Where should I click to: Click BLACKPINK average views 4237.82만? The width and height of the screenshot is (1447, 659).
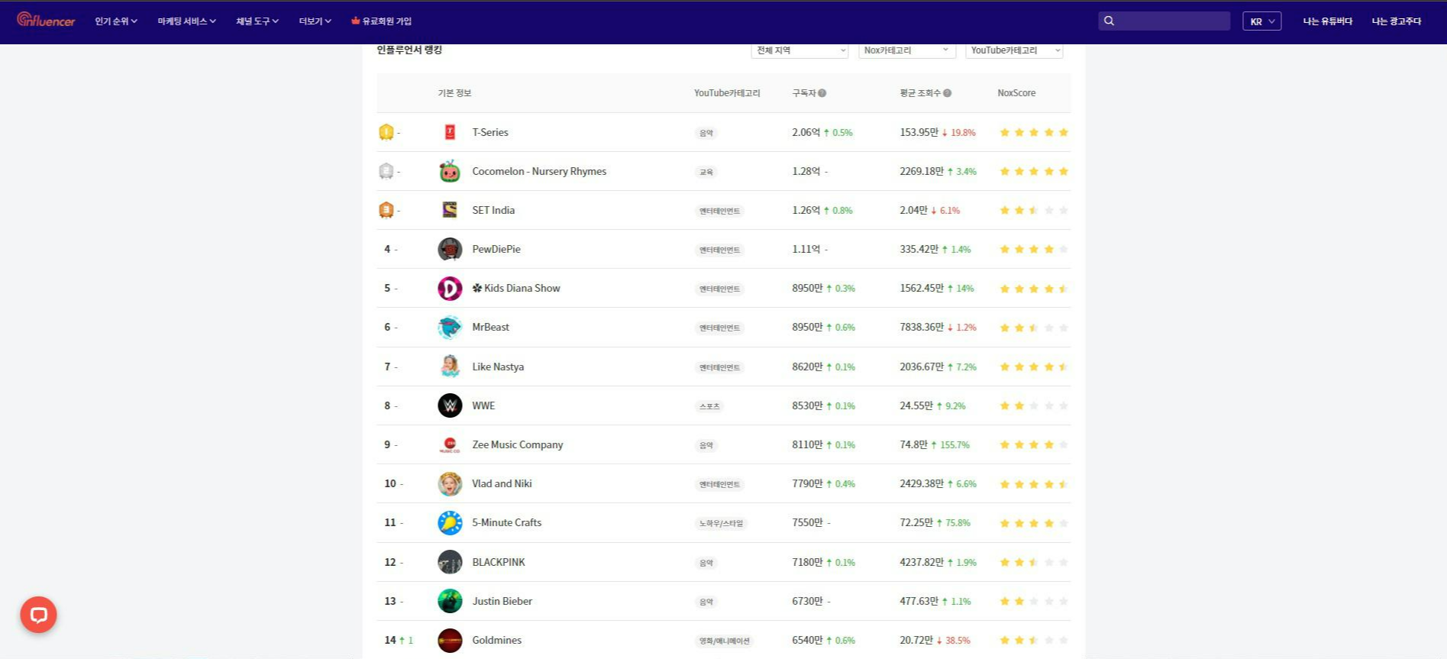click(922, 562)
